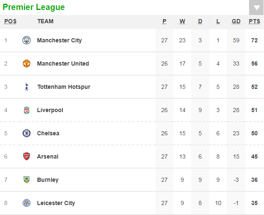Click the Manchester United club crest
Viewport: 264px width, 215px height.
(x=27, y=64)
